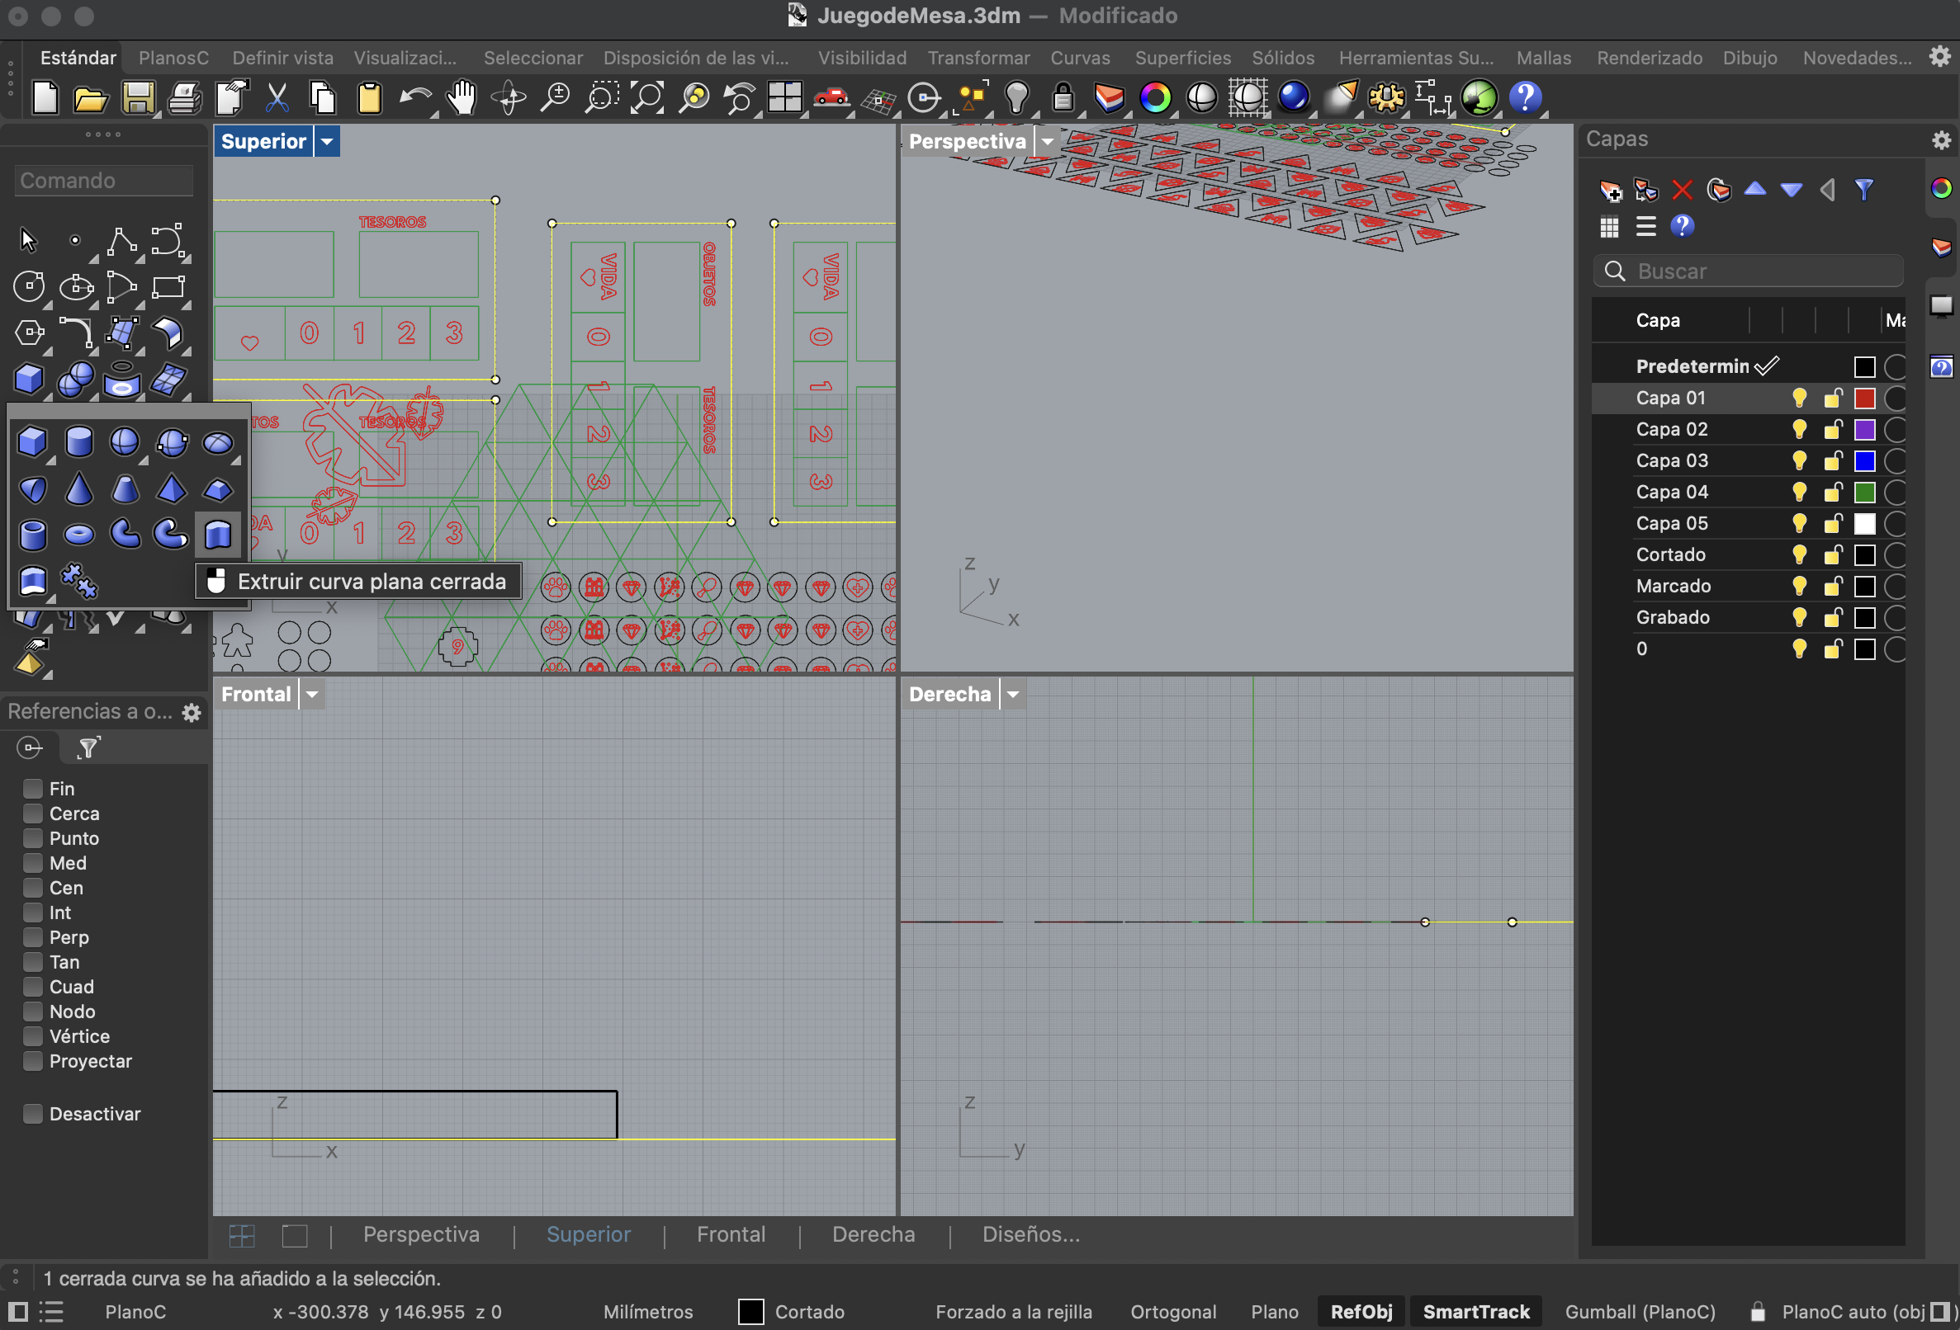Click the layer filter funnel icon

tap(1864, 190)
